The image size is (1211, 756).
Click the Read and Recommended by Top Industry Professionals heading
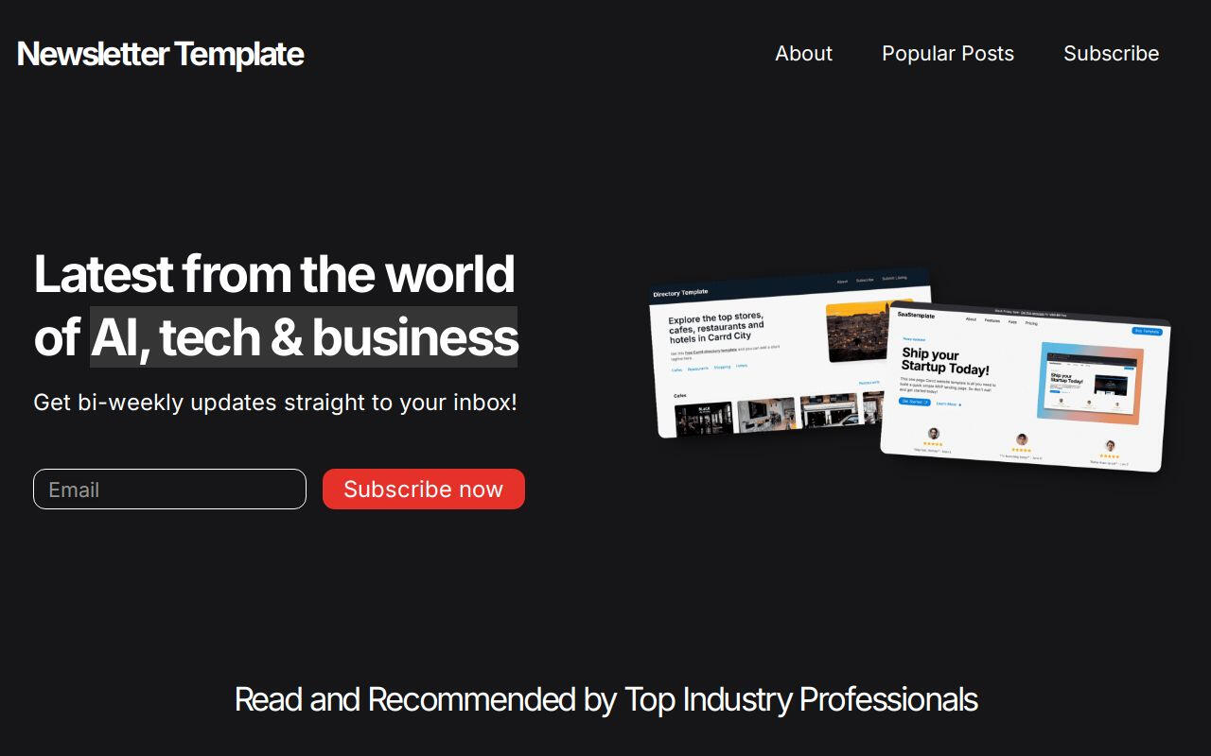pos(605,699)
